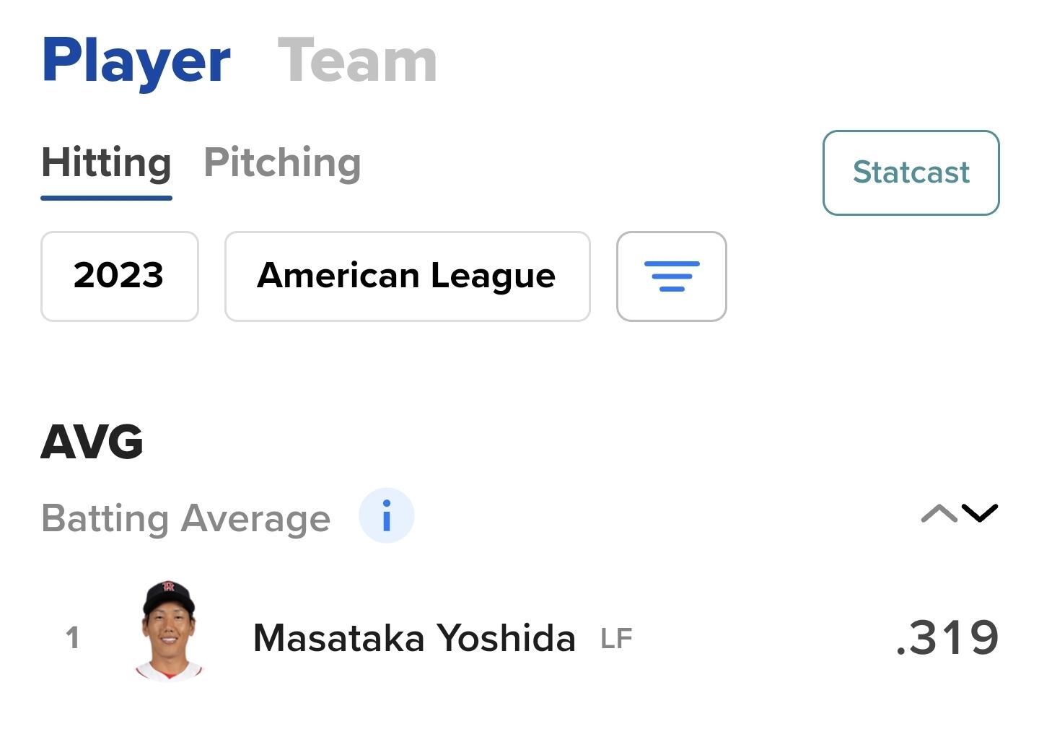
Task: Select the Hitting tab
Action: pyautogui.click(x=106, y=162)
